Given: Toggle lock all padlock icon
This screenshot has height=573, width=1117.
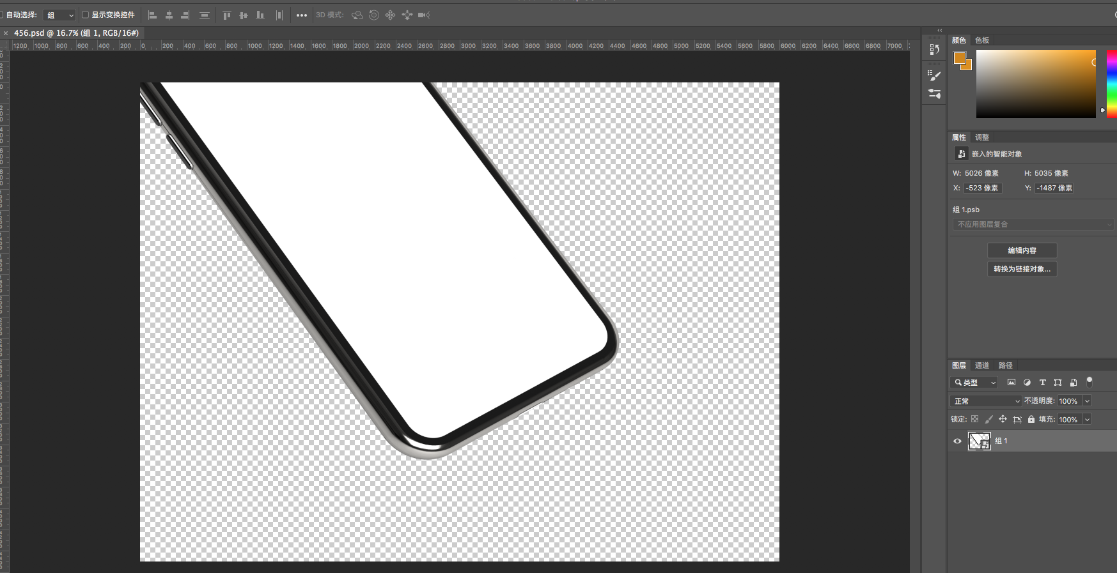Looking at the screenshot, I should [x=1031, y=420].
